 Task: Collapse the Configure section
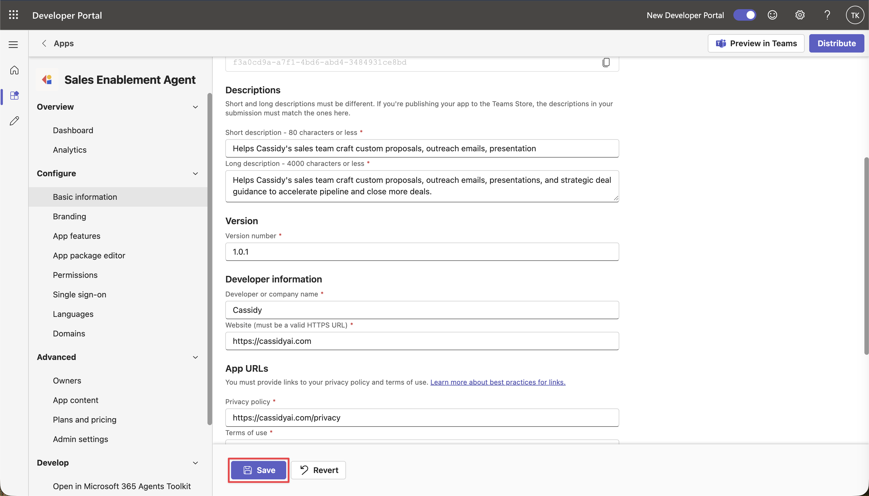click(x=195, y=173)
